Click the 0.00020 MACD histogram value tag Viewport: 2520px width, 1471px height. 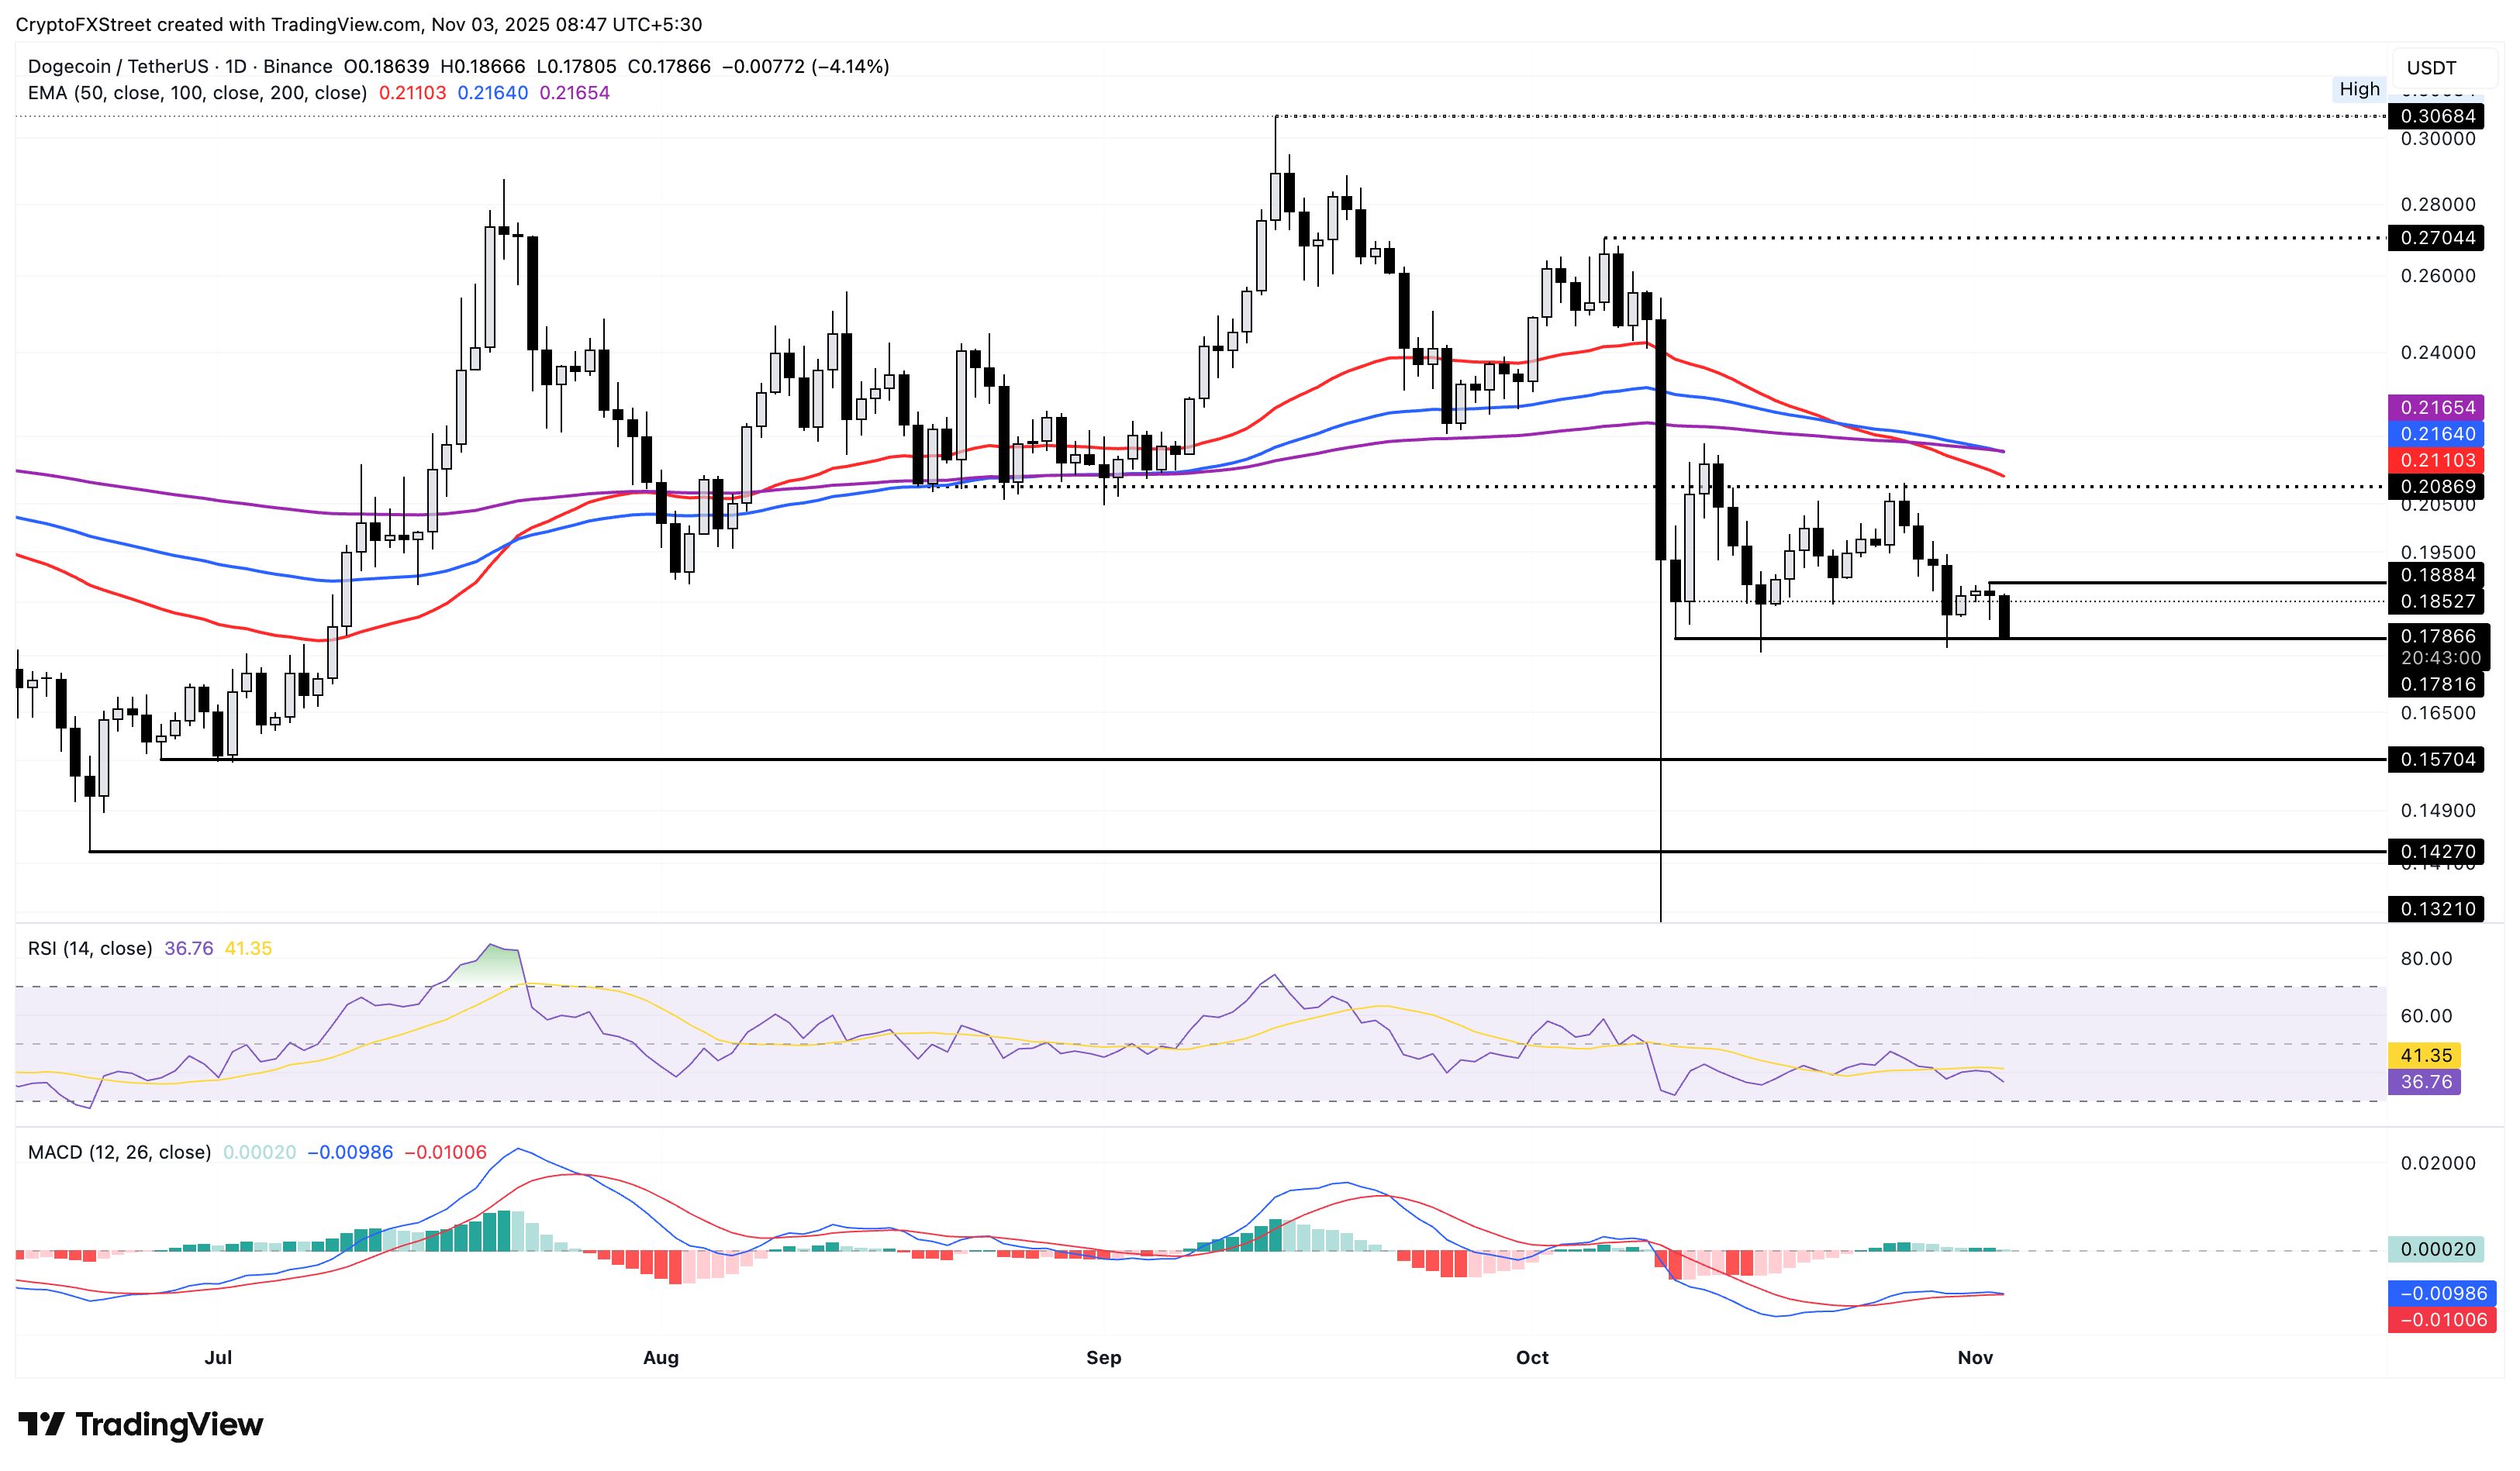(2437, 1249)
